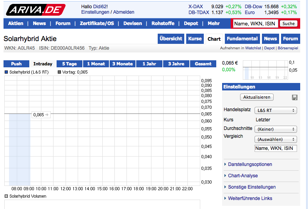
Task: Switch to the Kurse tab
Action: pyautogui.click(x=195, y=39)
